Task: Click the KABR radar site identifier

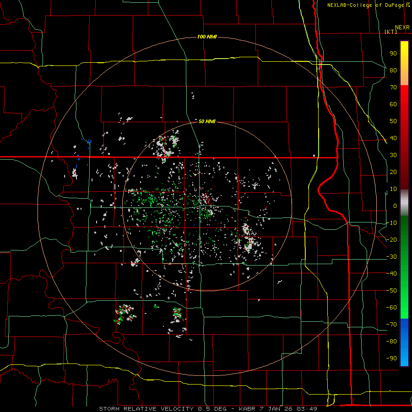Action: coord(247,409)
